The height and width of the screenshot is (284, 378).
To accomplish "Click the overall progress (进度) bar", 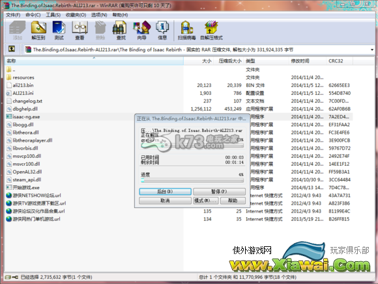I will (x=192, y=181).
